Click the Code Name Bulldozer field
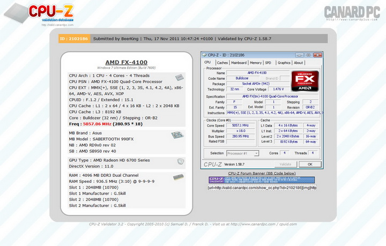 tap(242, 78)
